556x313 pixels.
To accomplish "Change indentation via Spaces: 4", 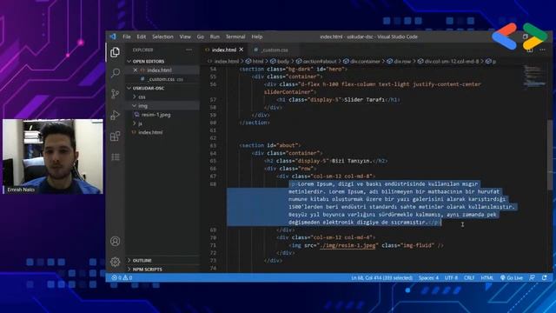I will [x=428, y=278].
